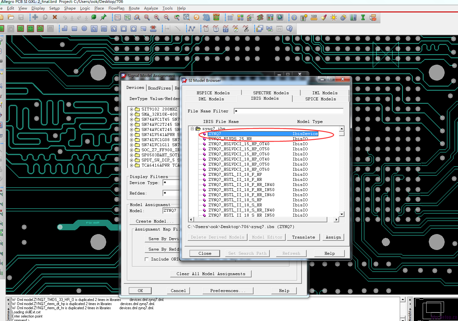Click the Show Element info icon

[294, 18]
